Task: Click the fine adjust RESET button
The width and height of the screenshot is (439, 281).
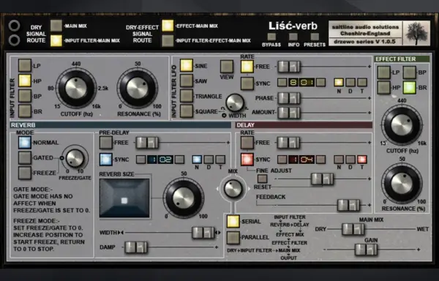Action: pos(262,179)
